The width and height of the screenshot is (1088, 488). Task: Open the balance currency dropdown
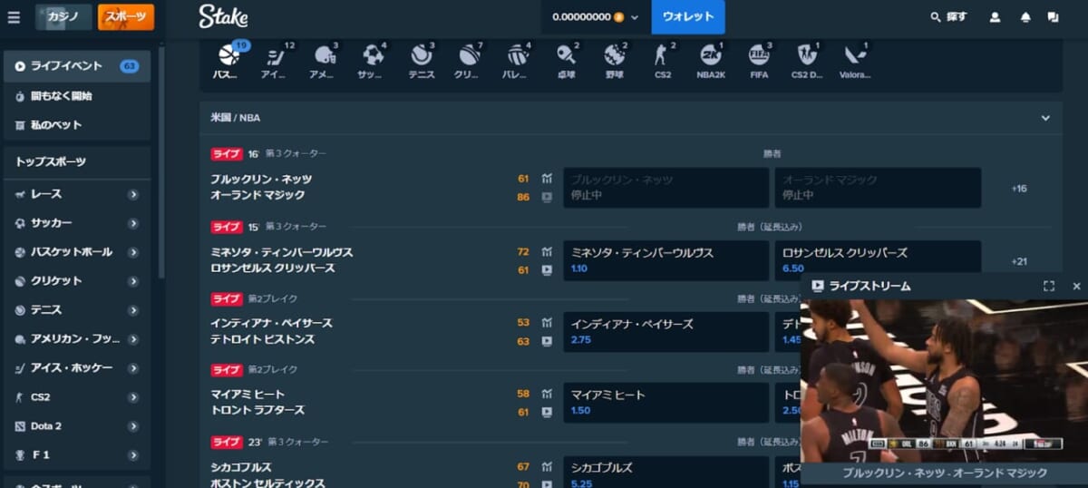[x=596, y=17]
